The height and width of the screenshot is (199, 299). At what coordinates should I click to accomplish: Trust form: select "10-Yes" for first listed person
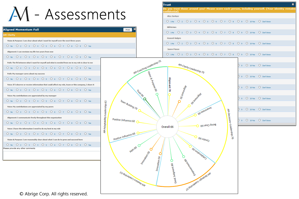pyautogui.click(x=247, y=21)
